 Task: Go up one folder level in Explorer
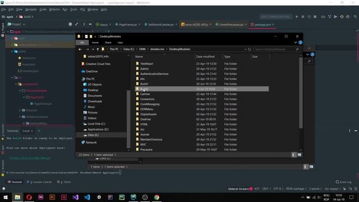[98, 49]
